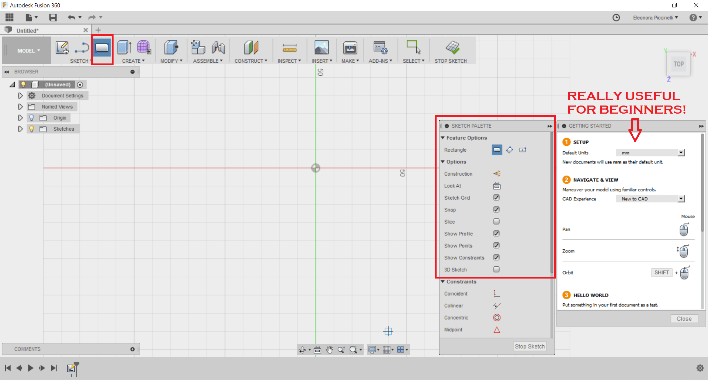Click the New Component icon

coord(198,48)
